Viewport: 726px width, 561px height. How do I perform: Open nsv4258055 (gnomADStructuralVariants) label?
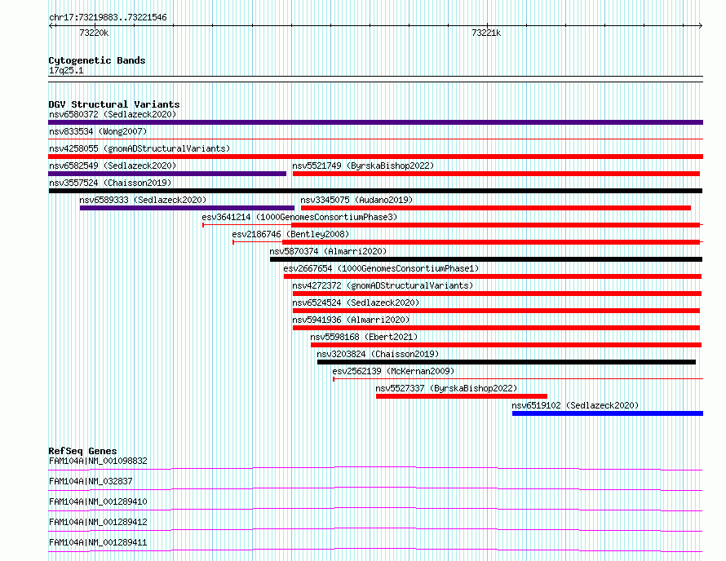pos(139,148)
